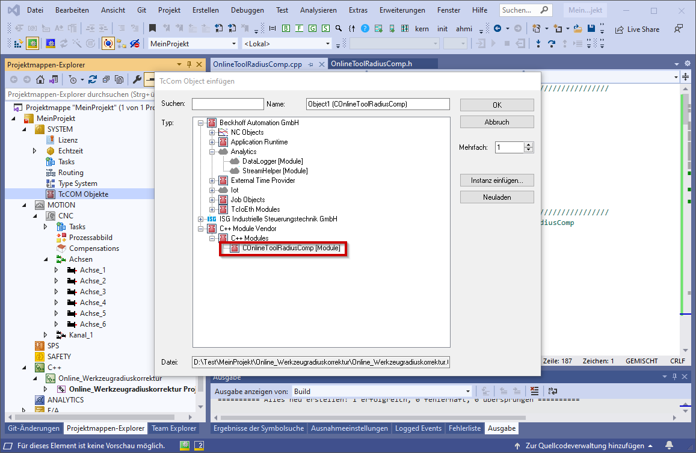
Task: Expand the Achse_1 node
Action: point(56,270)
